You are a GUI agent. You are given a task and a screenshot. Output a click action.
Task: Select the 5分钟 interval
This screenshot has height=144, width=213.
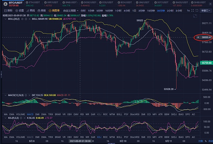point(99,11)
